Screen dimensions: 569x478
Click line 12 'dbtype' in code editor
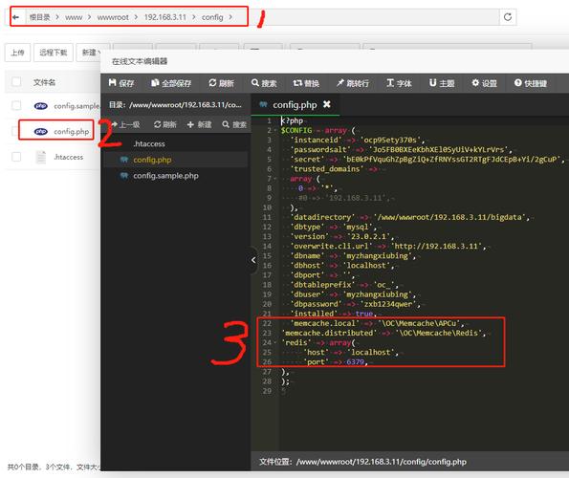click(x=334, y=227)
